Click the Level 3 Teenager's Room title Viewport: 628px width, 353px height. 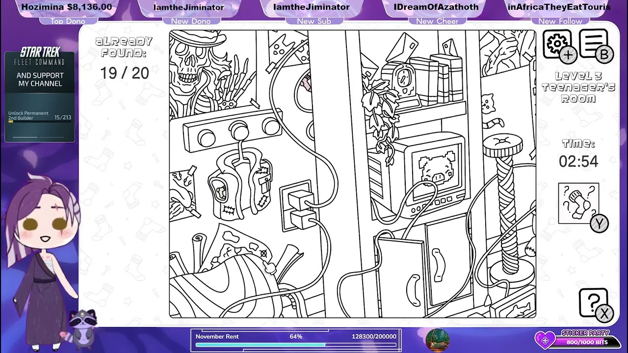click(x=578, y=87)
